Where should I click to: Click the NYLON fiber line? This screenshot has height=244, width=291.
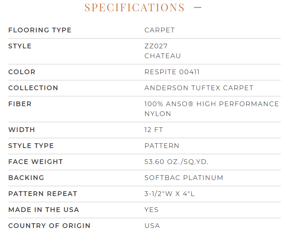(x=158, y=114)
